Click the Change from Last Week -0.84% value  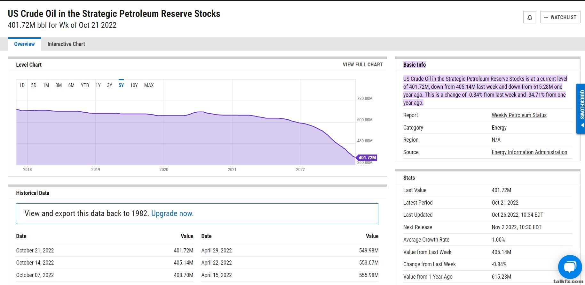coord(499,264)
